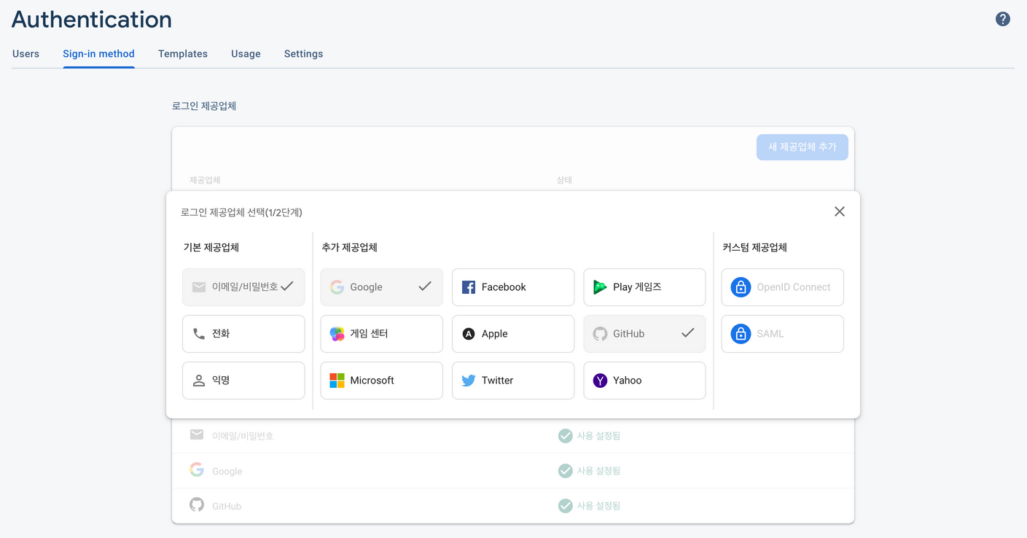1027x538 pixels.
Task: Click the phone icon next to 전화
Action: [198, 334]
